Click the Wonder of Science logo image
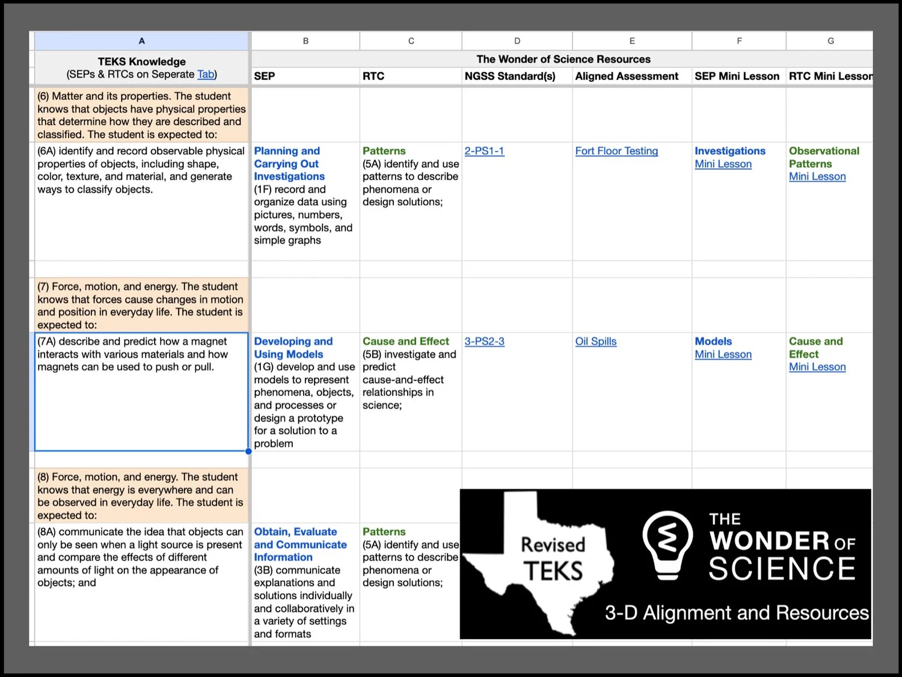902x677 pixels. tap(665, 563)
